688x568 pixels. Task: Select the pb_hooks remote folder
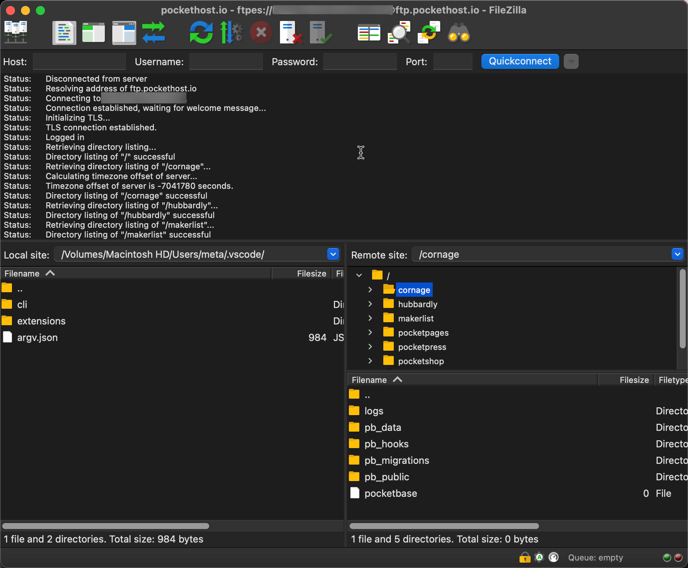point(386,444)
